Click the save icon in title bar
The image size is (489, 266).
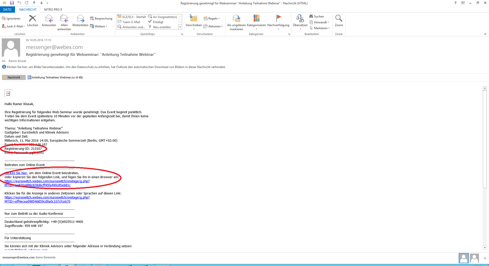click(x=12, y=3)
